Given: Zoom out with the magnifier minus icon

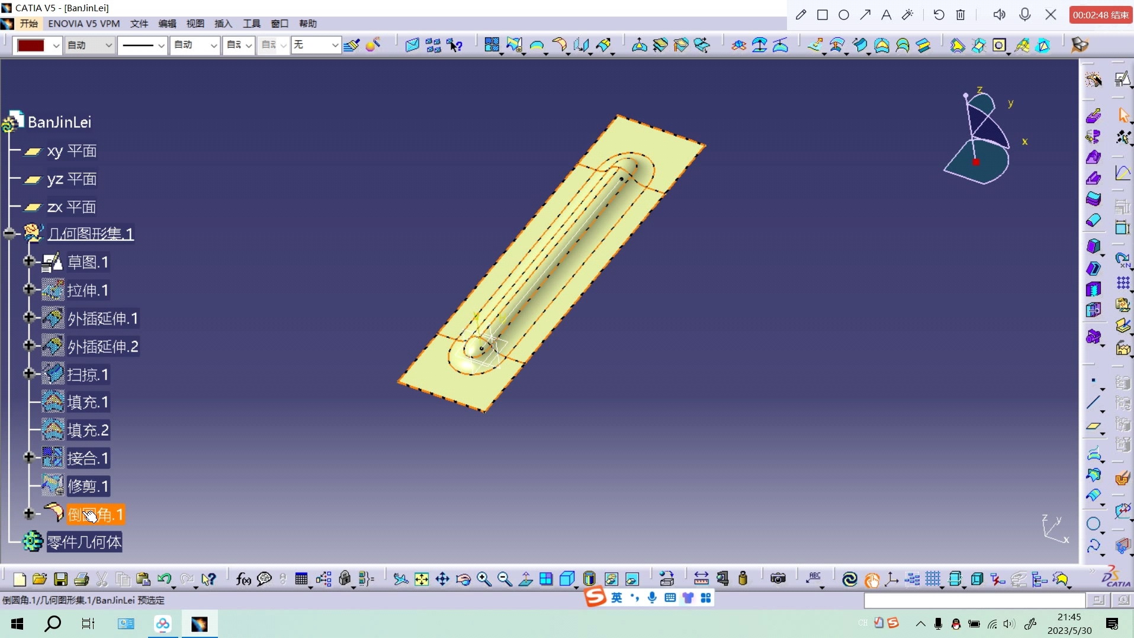Looking at the screenshot, I should pos(505,579).
